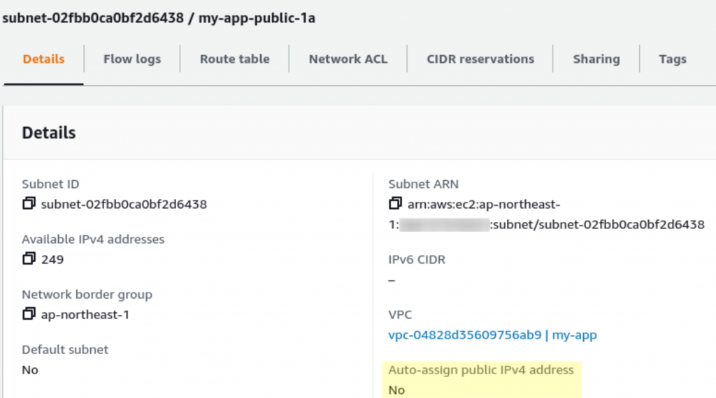Go to the Route table tab

234,59
